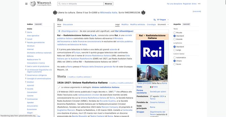Click the Ricerca search button

click(108, 4)
